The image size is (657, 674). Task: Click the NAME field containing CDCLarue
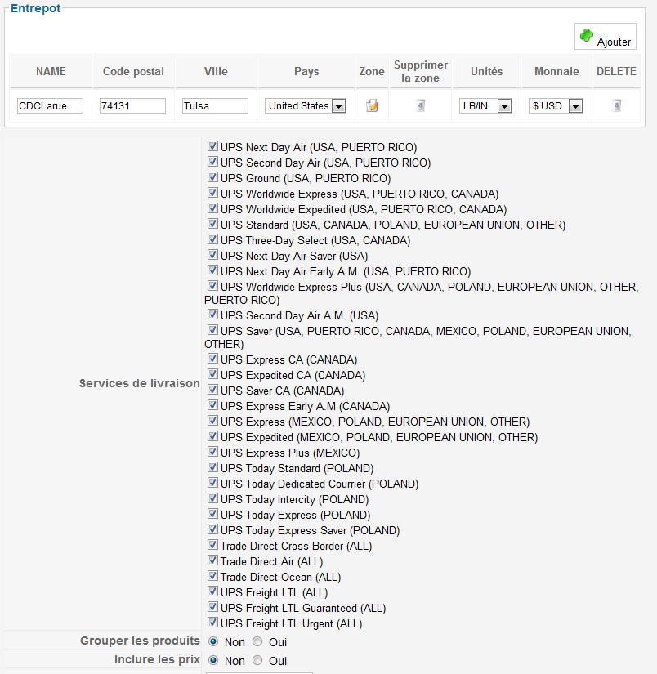point(51,105)
